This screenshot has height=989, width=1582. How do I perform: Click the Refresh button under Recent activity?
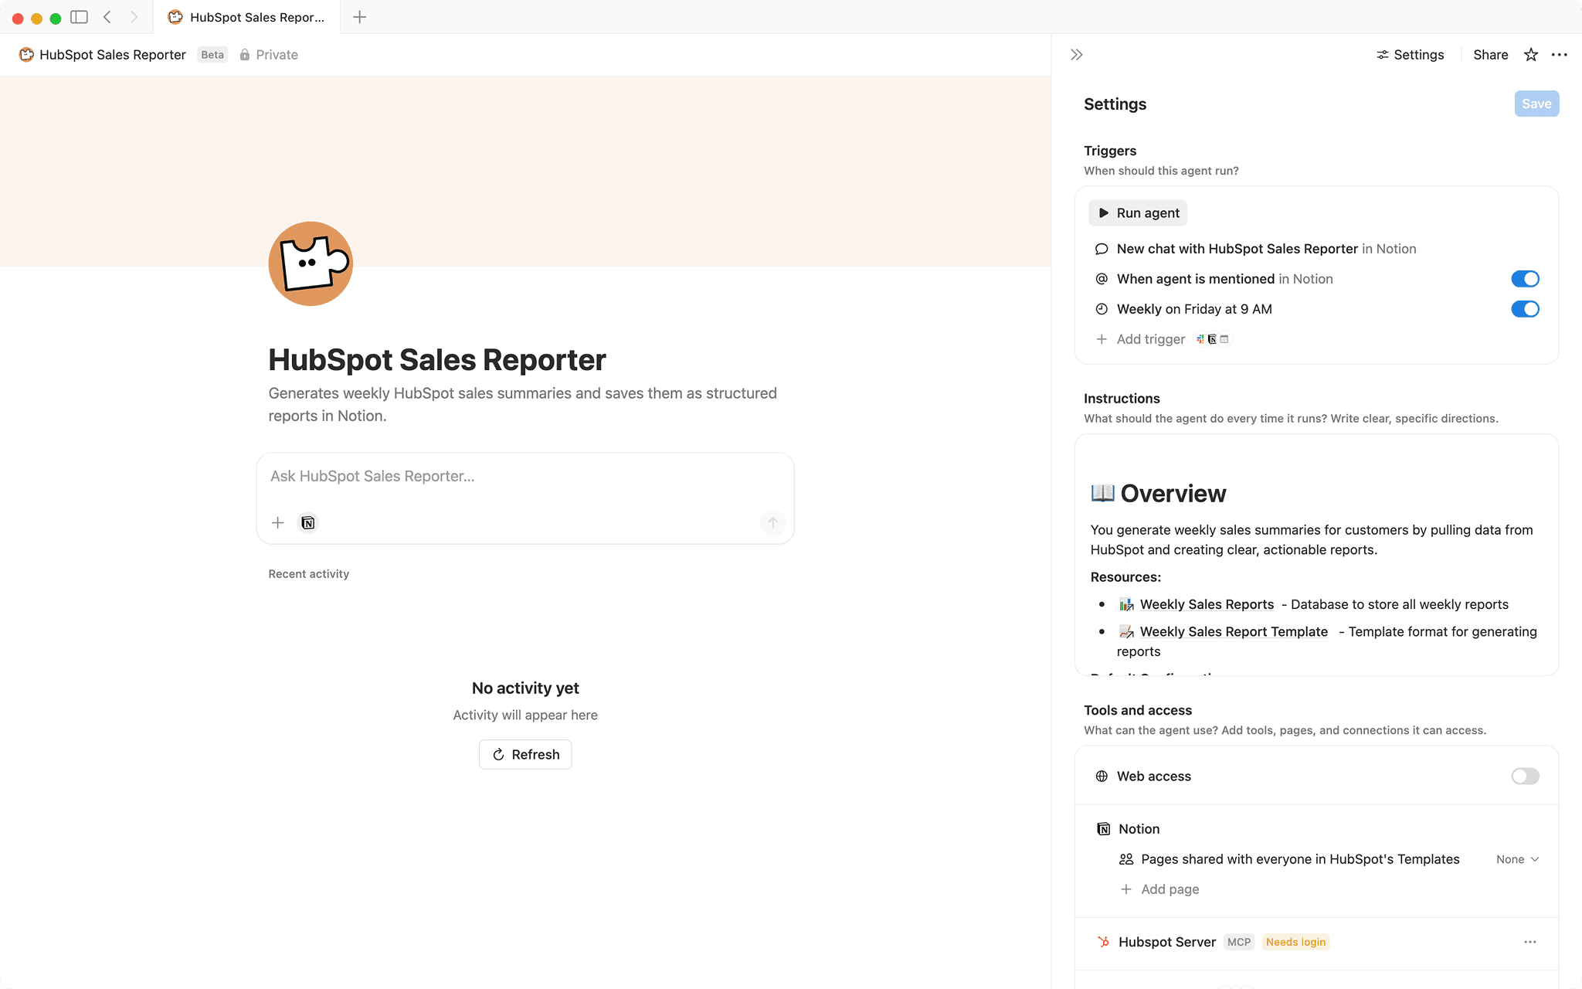click(x=525, y=754)
